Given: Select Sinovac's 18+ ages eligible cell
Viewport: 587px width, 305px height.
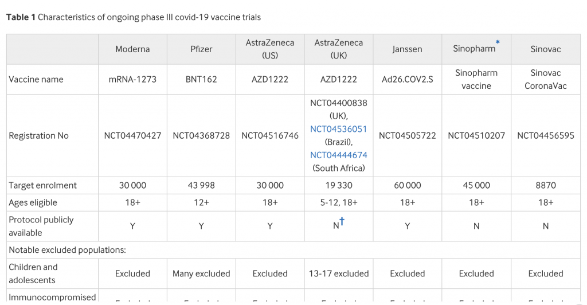Looking at the screenshot, I should [x=546, y=202].
